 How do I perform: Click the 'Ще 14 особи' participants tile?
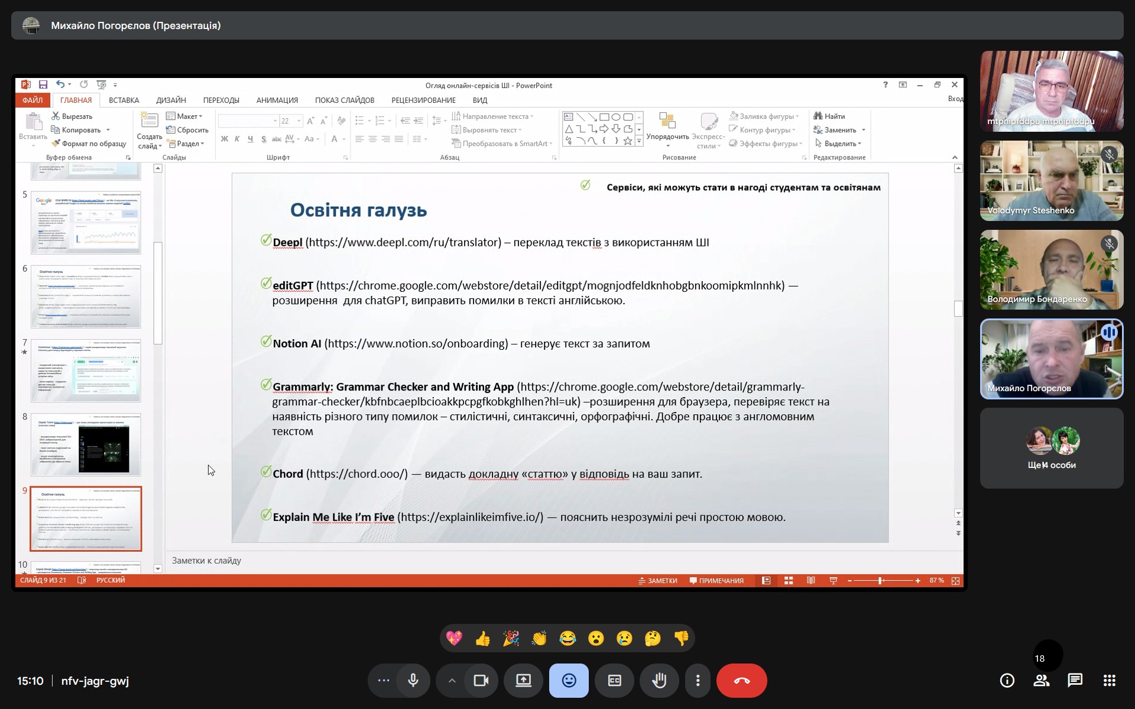point(1051,448)
